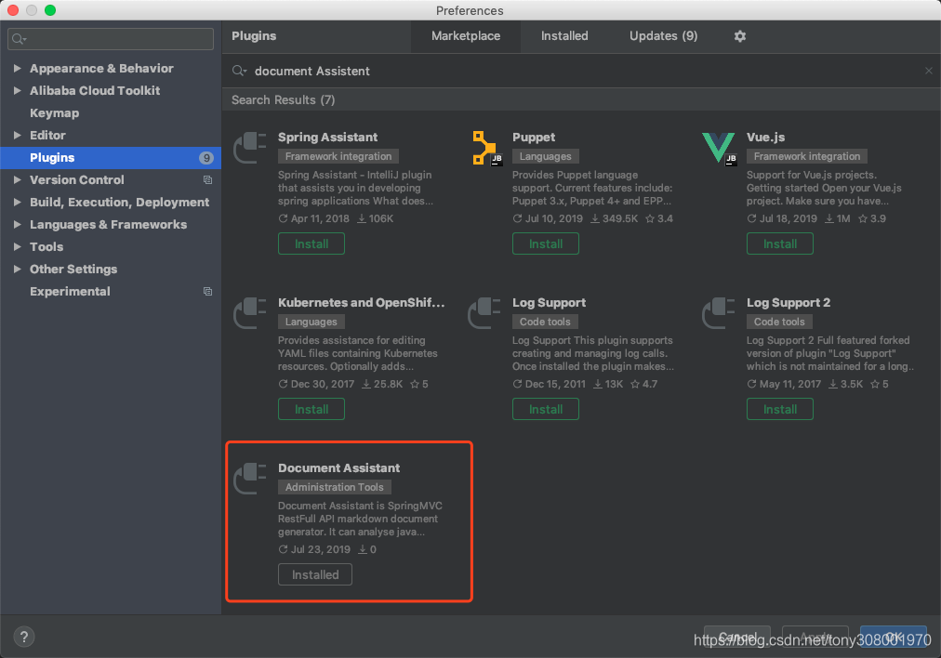Click the Search Results (7) header
Screen dimensions: 941x658
(x=284, y=100)
